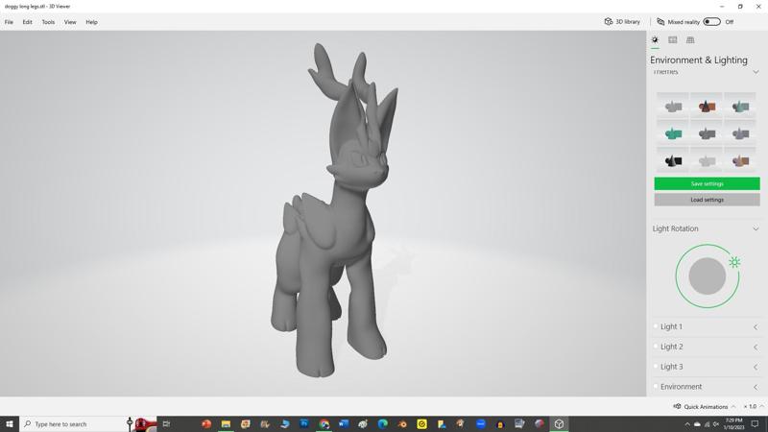Select the bright green theme thumbnail
The height and width of the screenshot is (432, 768).
(x=673, y=133)
